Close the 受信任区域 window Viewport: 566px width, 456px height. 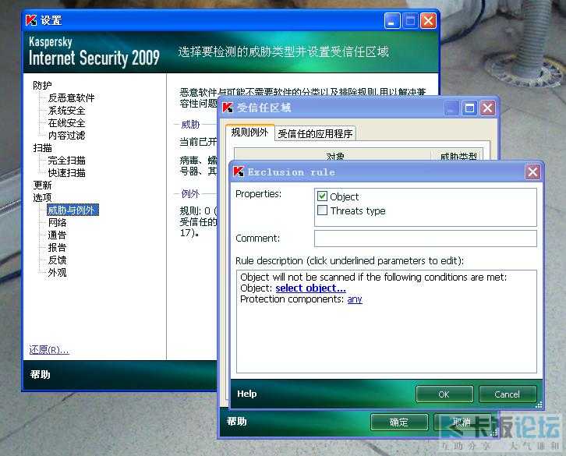(x=487, y=108)
